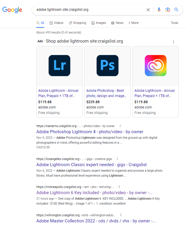Start voice search with microphone icon

click(159, 10)
